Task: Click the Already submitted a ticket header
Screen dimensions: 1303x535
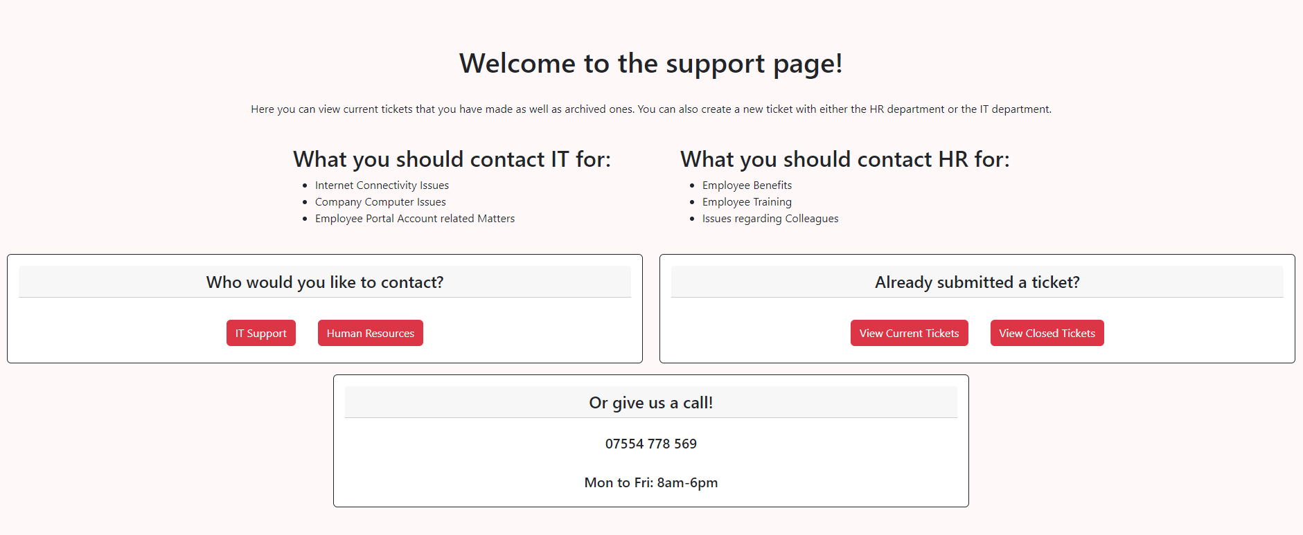Action: (x=976, y=282)
